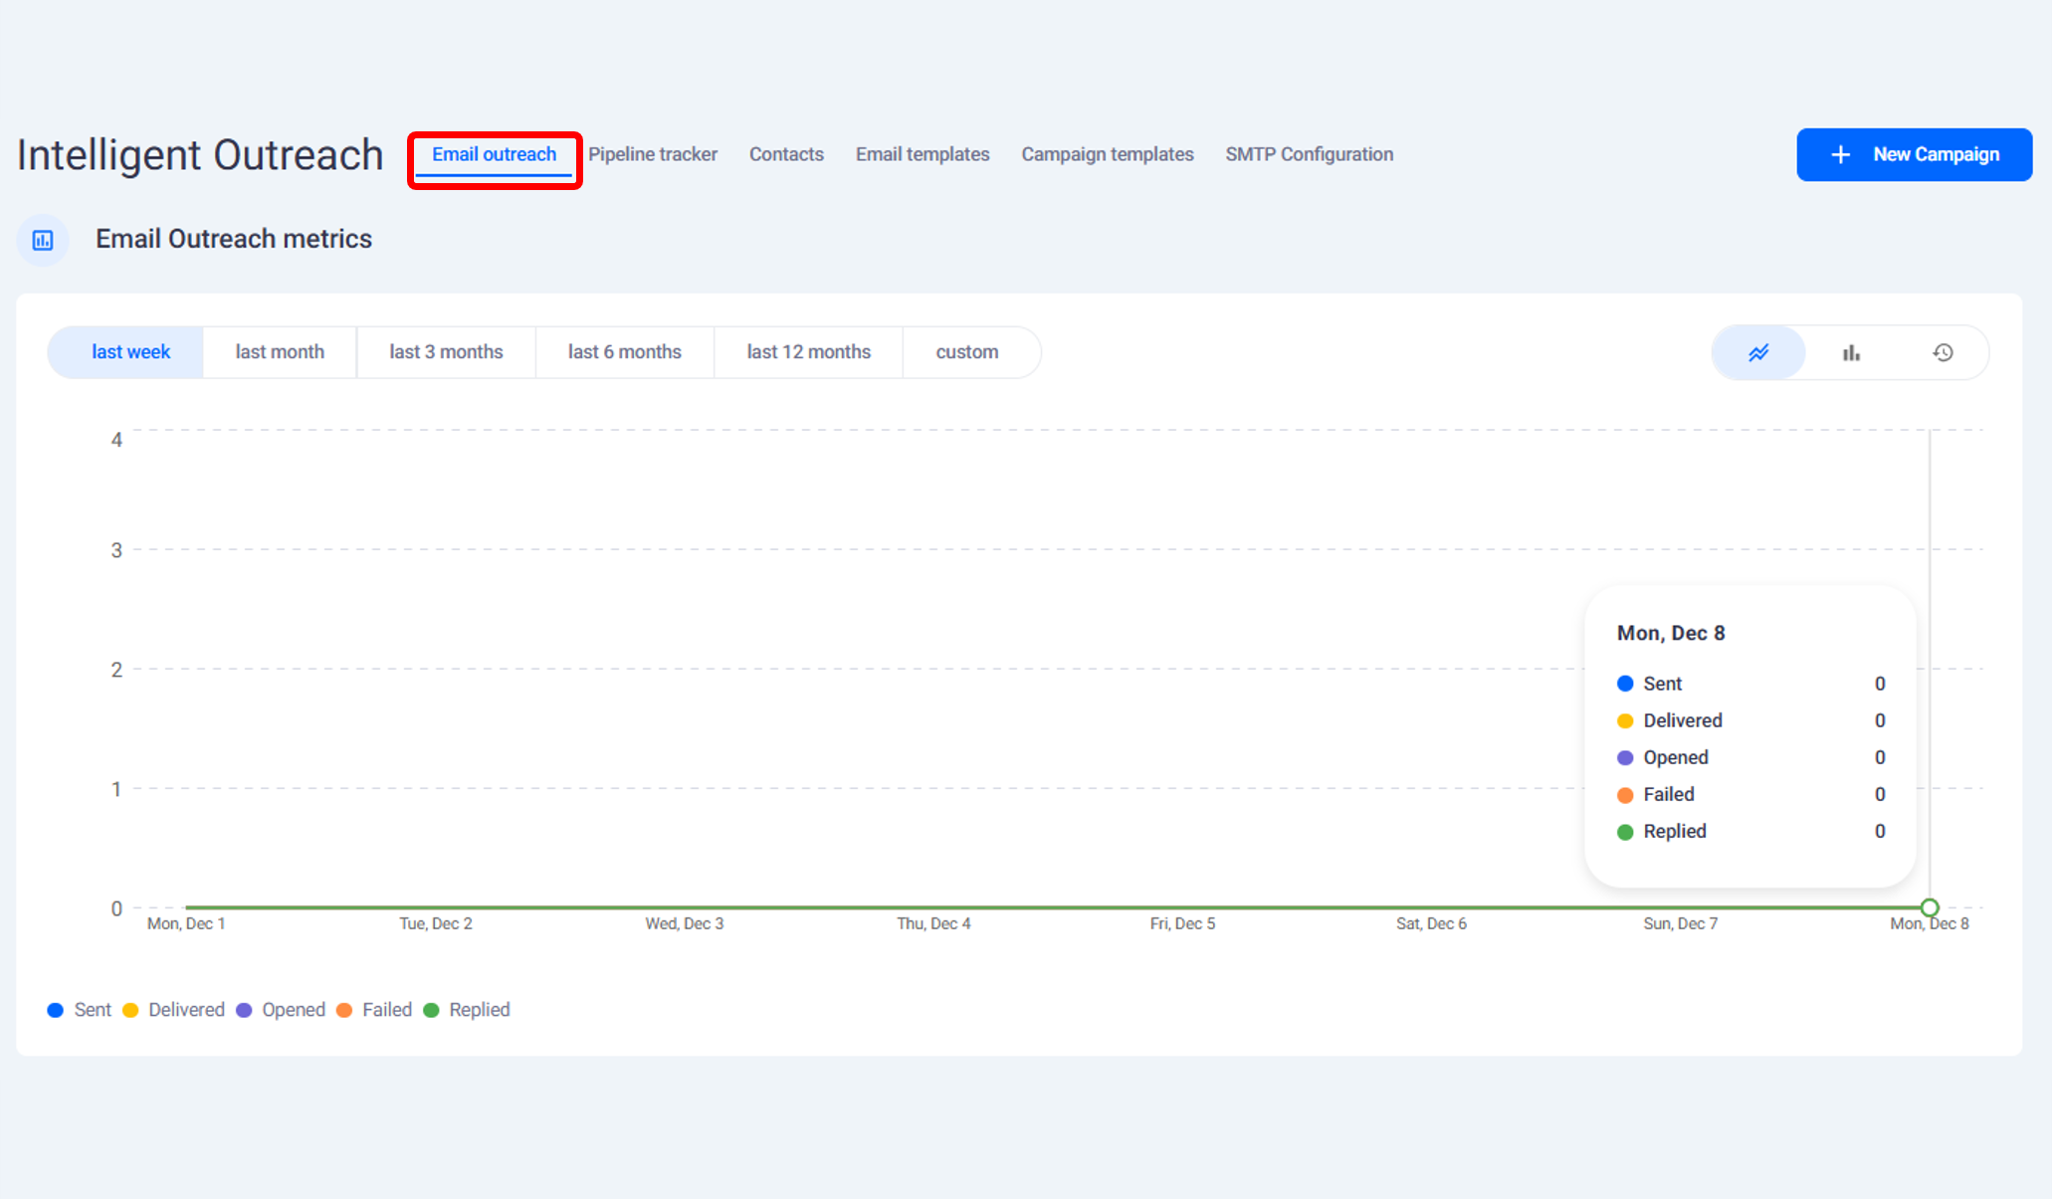Toggle the Sent series legend dot
This screenshot has height=1199, width=2052.
click(x=56, y=1010)
